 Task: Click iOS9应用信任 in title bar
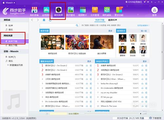tap(134, 2)
